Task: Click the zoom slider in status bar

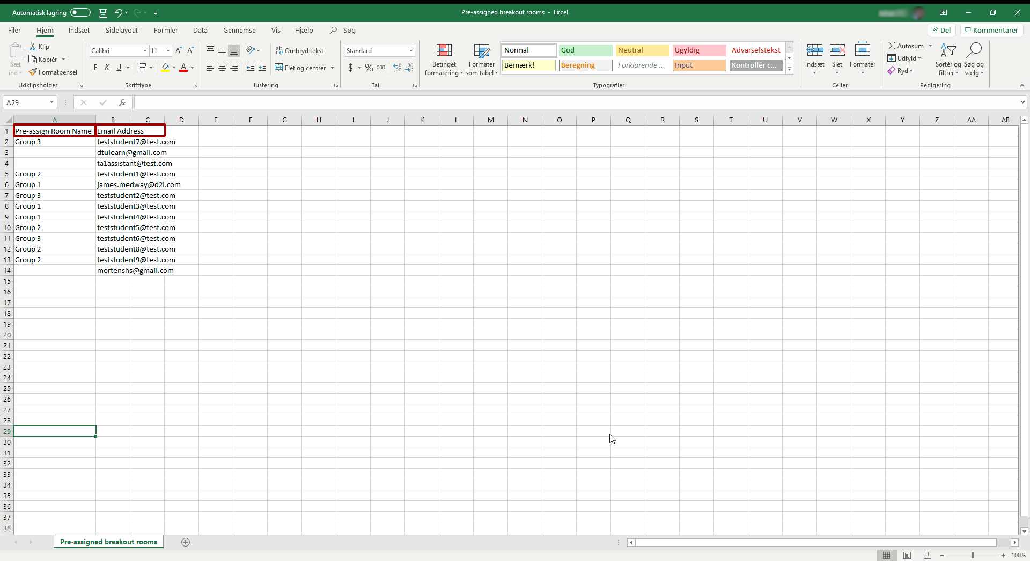Action: tap(973, 556)
